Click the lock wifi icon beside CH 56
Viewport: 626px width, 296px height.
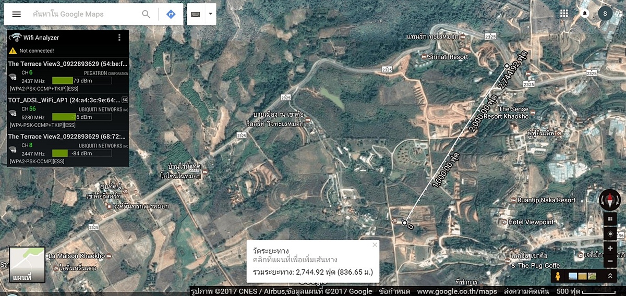(13, 113)
